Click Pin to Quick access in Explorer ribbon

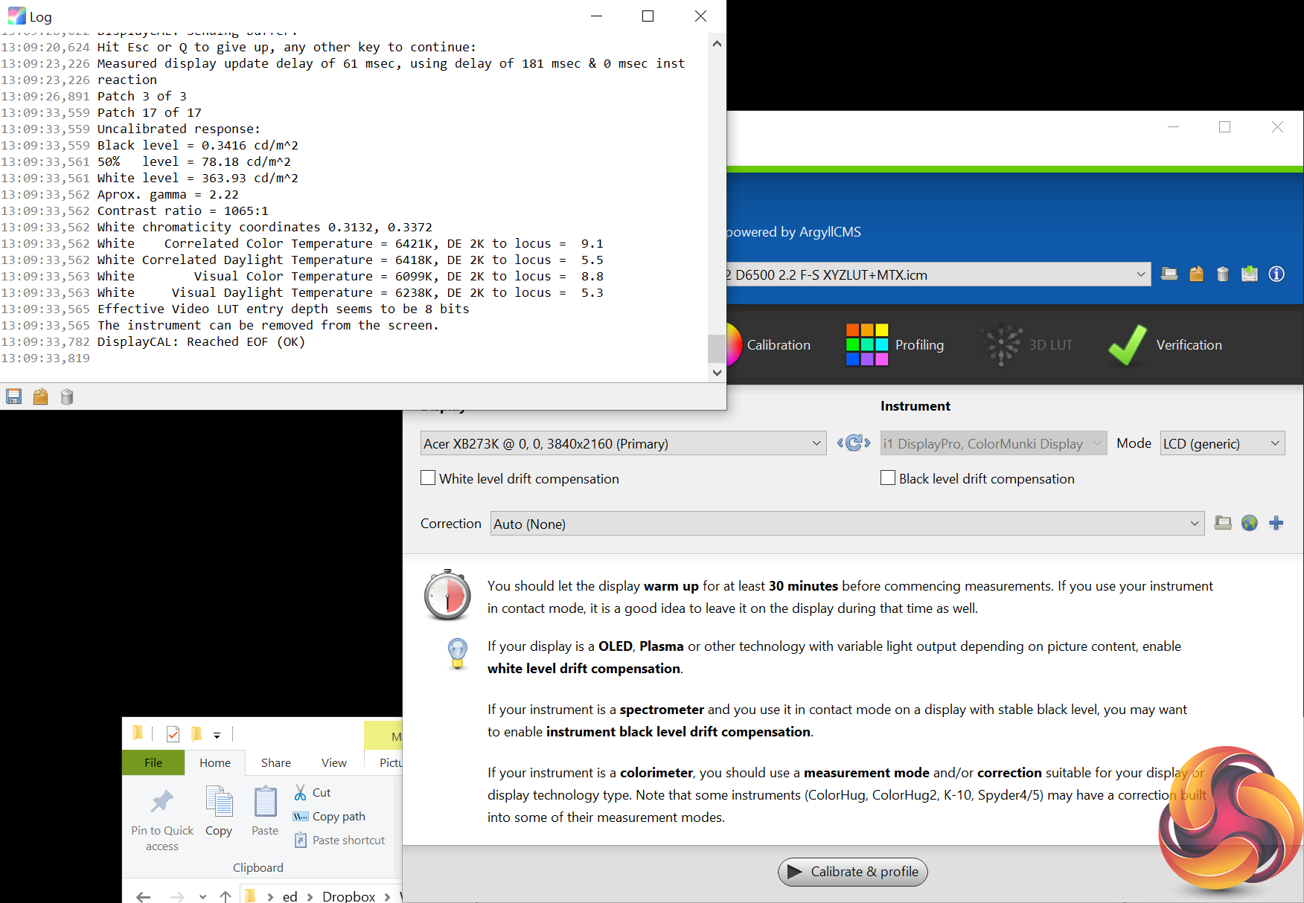tap(162, 819)
